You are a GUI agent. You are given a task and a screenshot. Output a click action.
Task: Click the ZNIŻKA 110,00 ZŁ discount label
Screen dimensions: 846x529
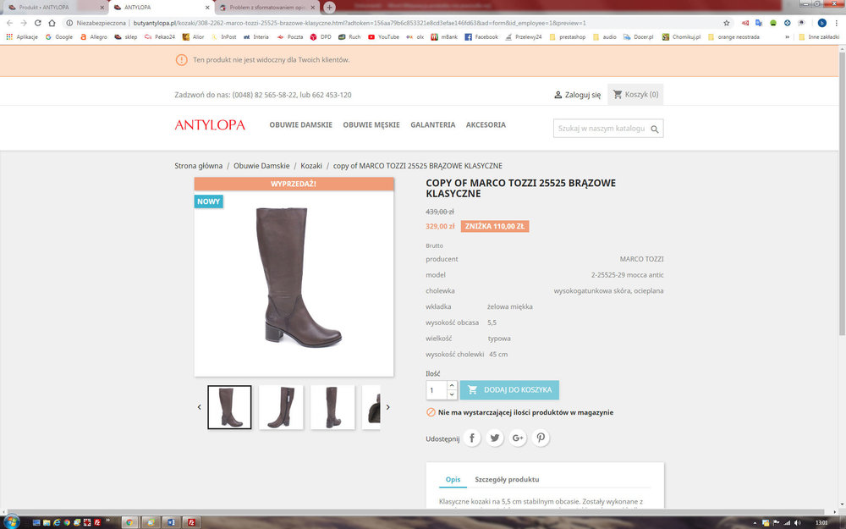pos(495,226)
